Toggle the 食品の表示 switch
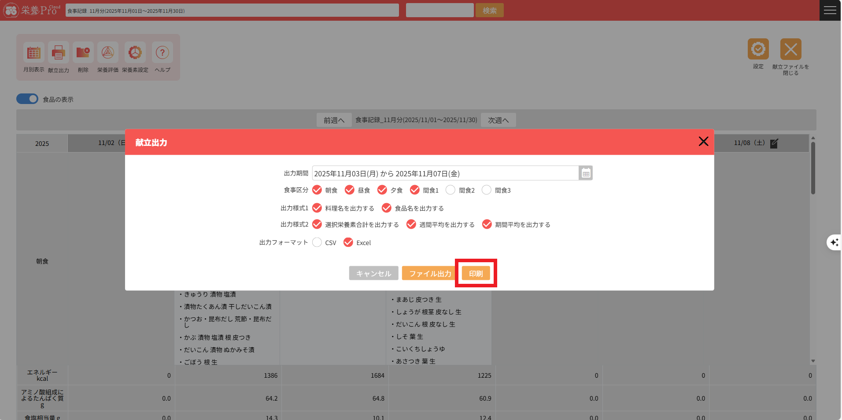Screen dimensions: 842x420 point(27,99)
